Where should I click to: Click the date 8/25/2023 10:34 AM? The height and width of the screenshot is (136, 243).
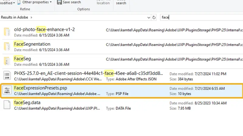coord(210,103)
